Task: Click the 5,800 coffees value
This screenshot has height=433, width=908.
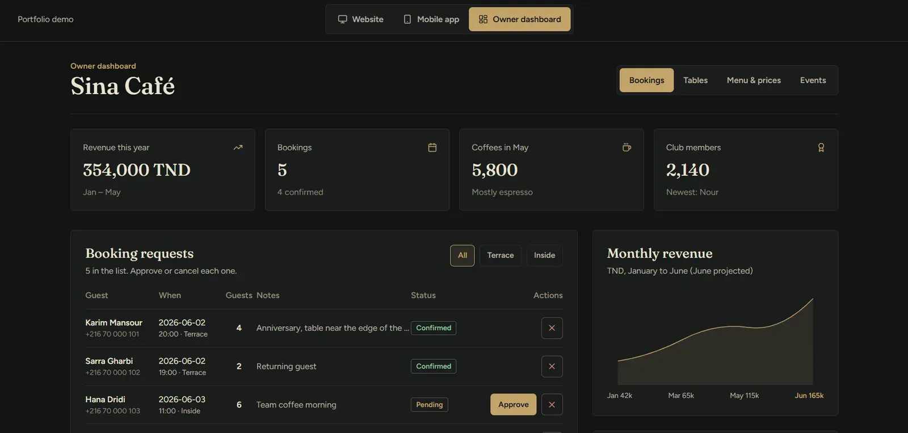Action: pyautogui.click(x=495, y=170)
